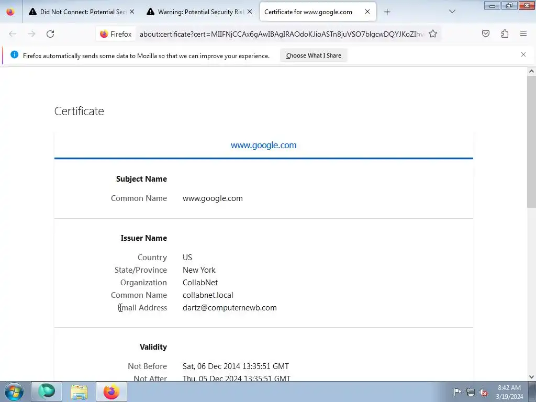Focus the about:certificate URL field
Screen dimensions: 536x402
coord(282,34)
